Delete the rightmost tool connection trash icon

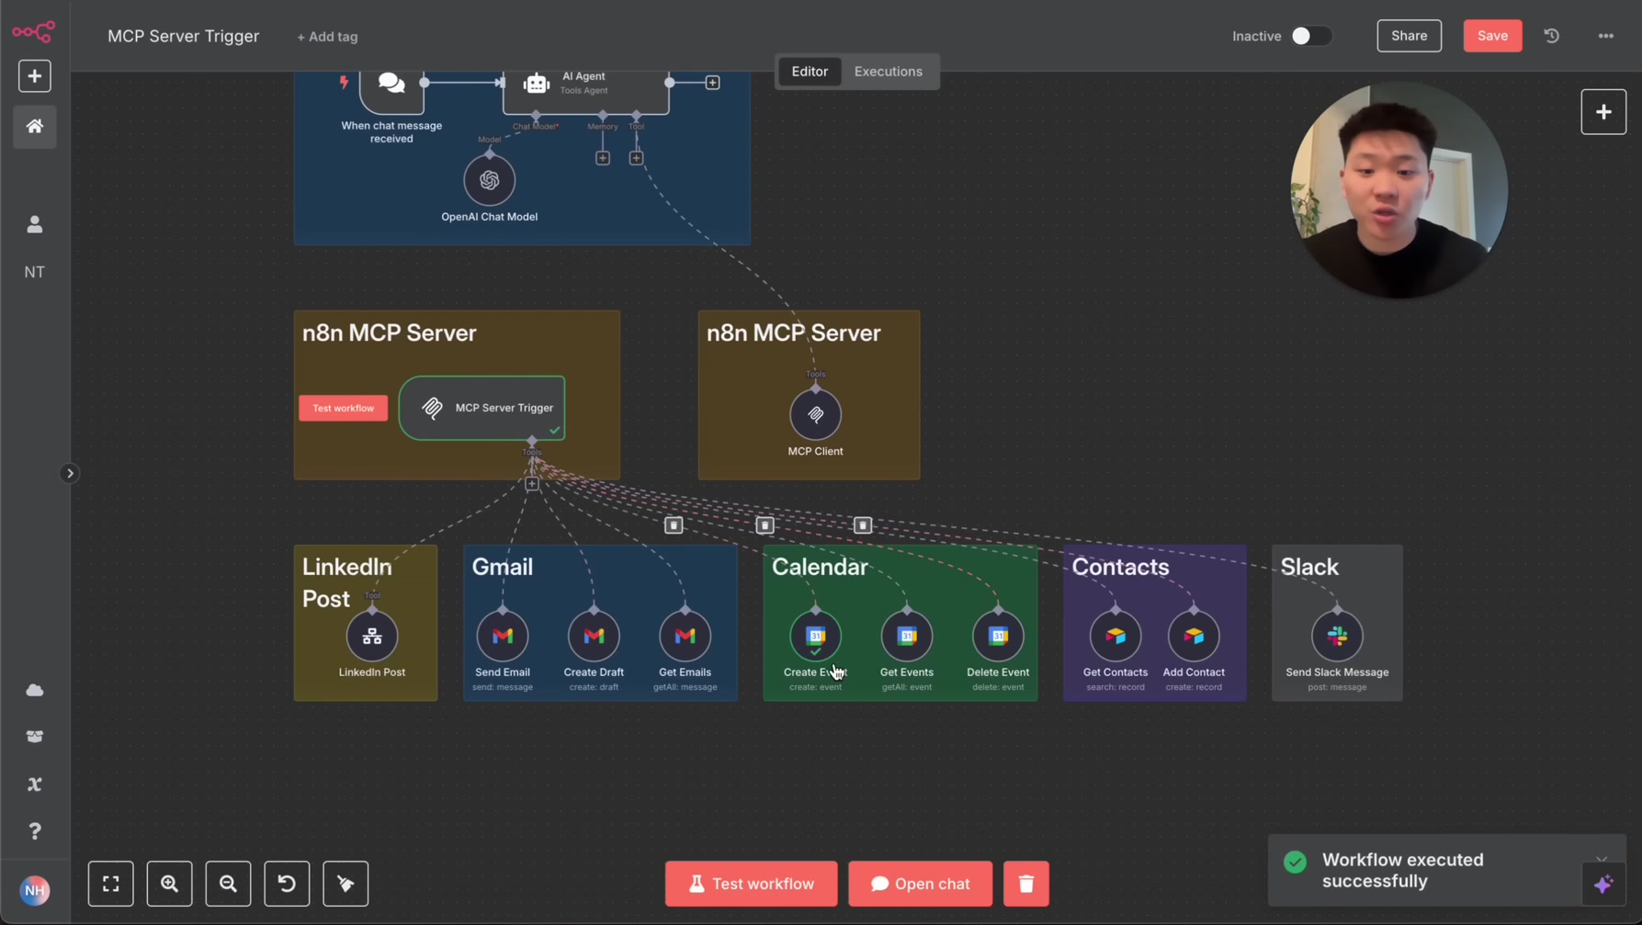[x=862, y=525]
